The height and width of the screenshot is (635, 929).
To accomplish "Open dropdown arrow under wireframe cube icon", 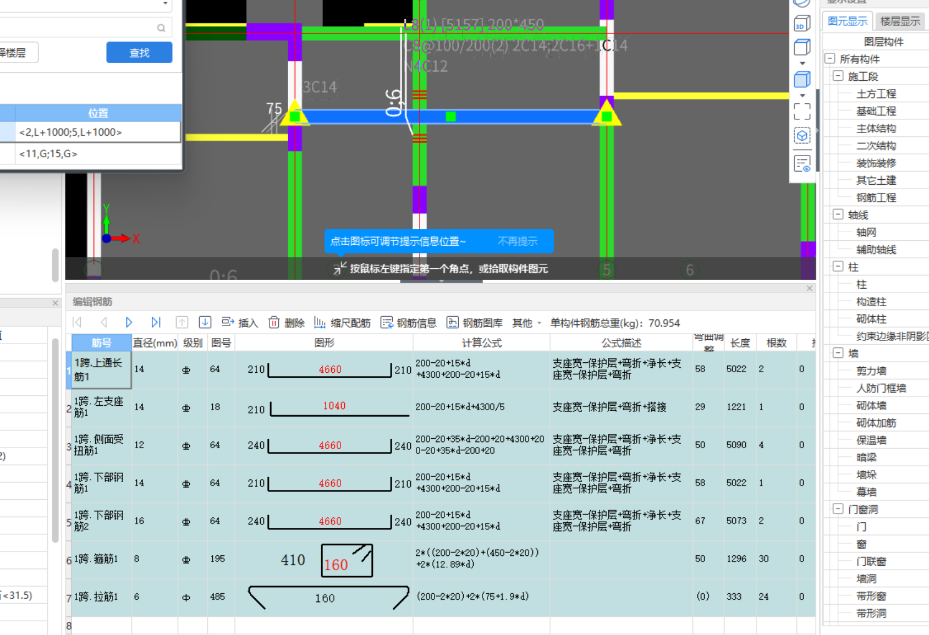I will pos(802,63).
